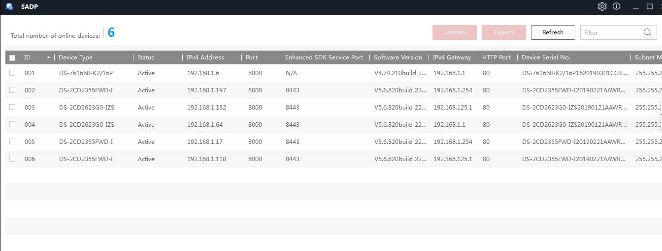662x251 pixels.
Task: Check the box for device 001
Action: point(12,73)
